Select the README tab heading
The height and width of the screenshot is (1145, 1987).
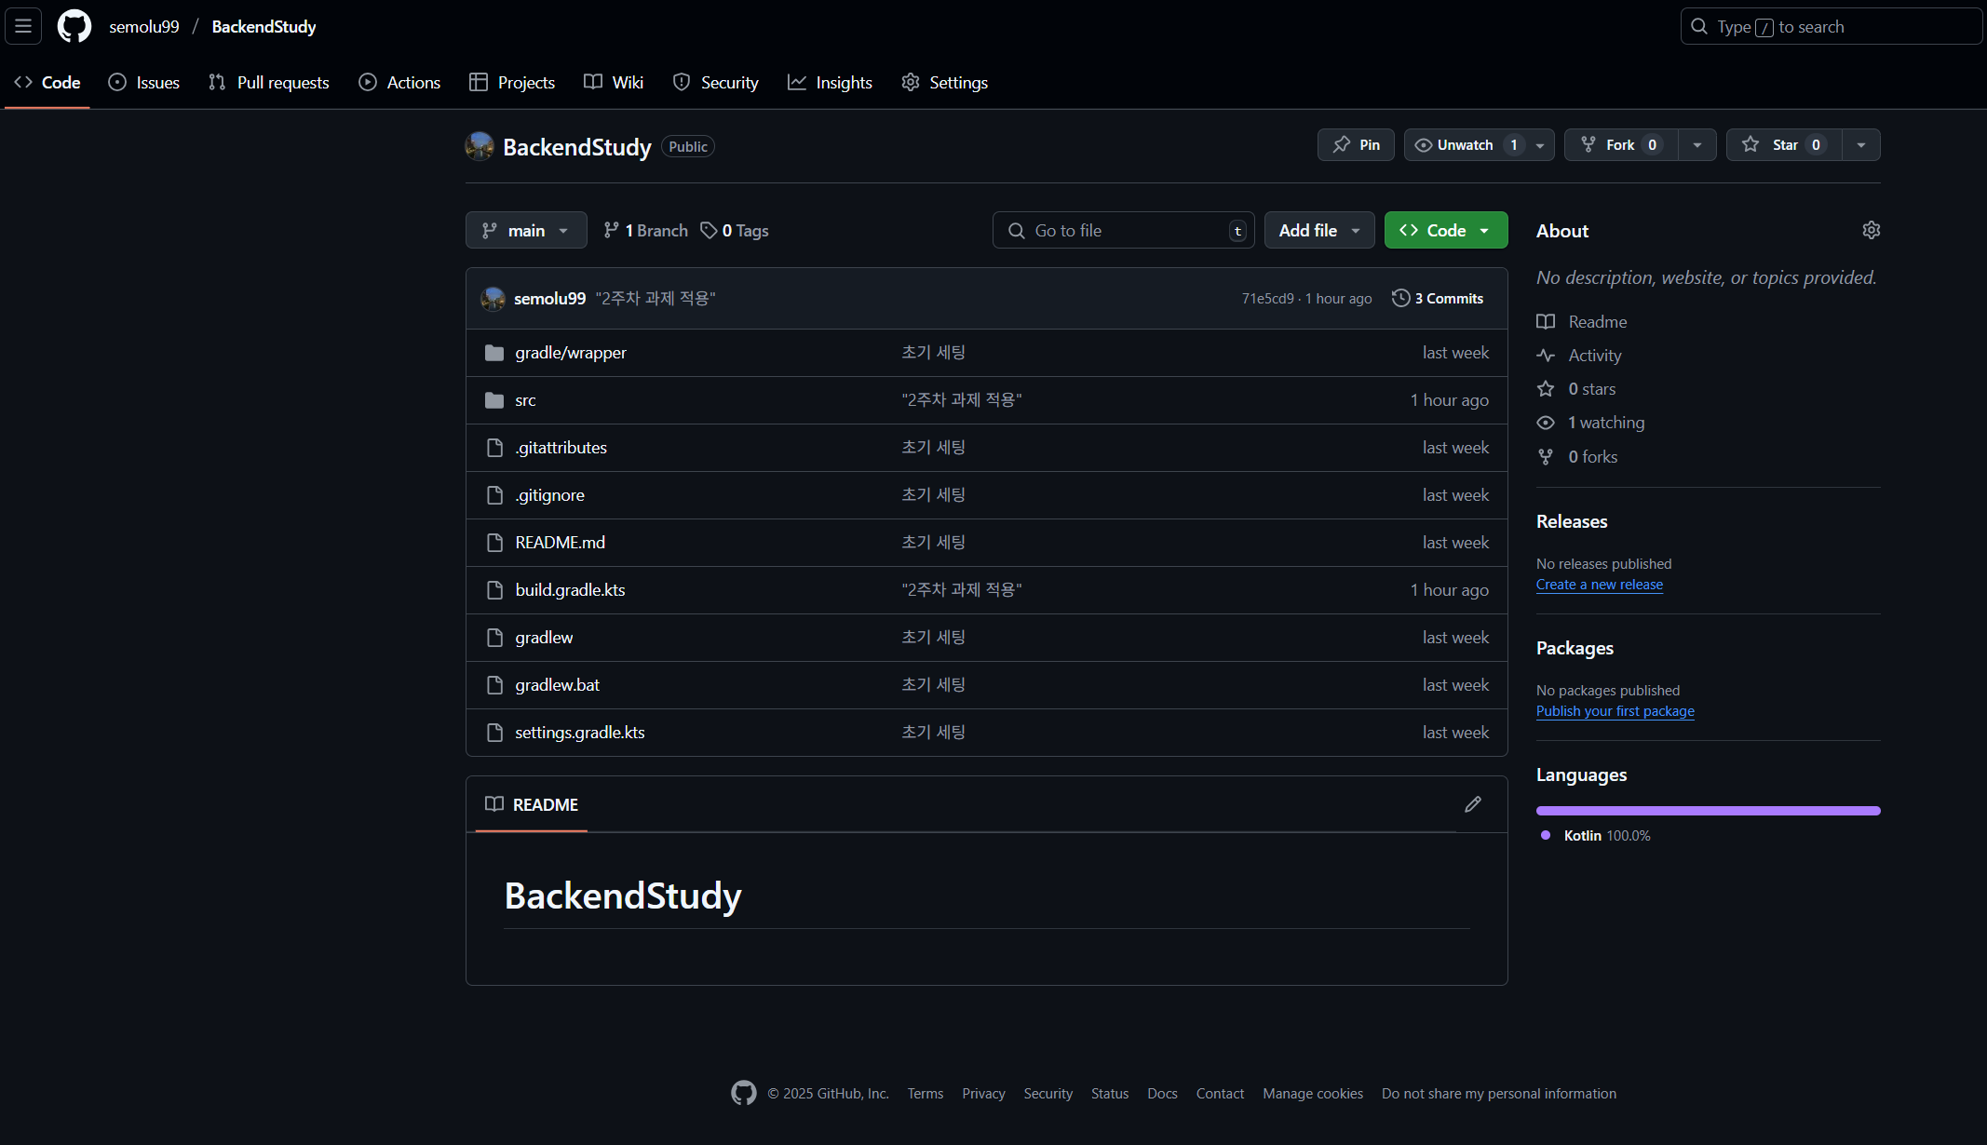[532, 804]
